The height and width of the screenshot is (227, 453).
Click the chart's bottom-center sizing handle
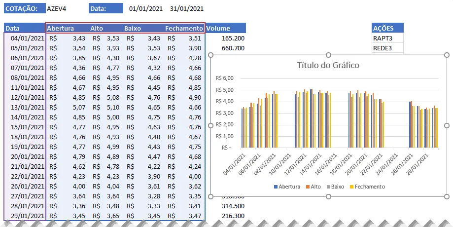(x=328, y=196)
